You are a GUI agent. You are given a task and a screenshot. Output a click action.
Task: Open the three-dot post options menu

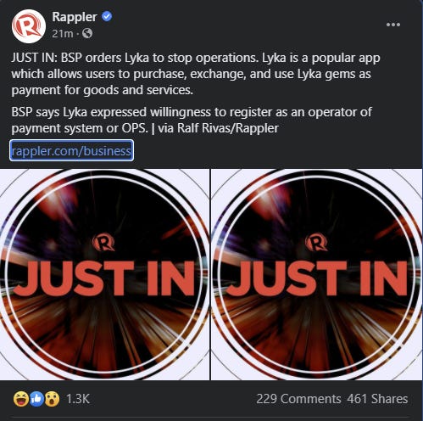(x=393, y=25)
